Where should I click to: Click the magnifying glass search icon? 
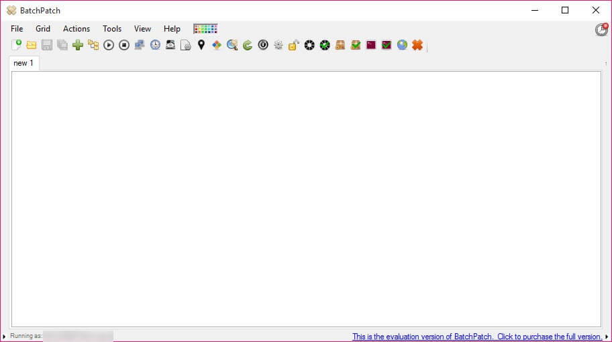coord(232,45)
